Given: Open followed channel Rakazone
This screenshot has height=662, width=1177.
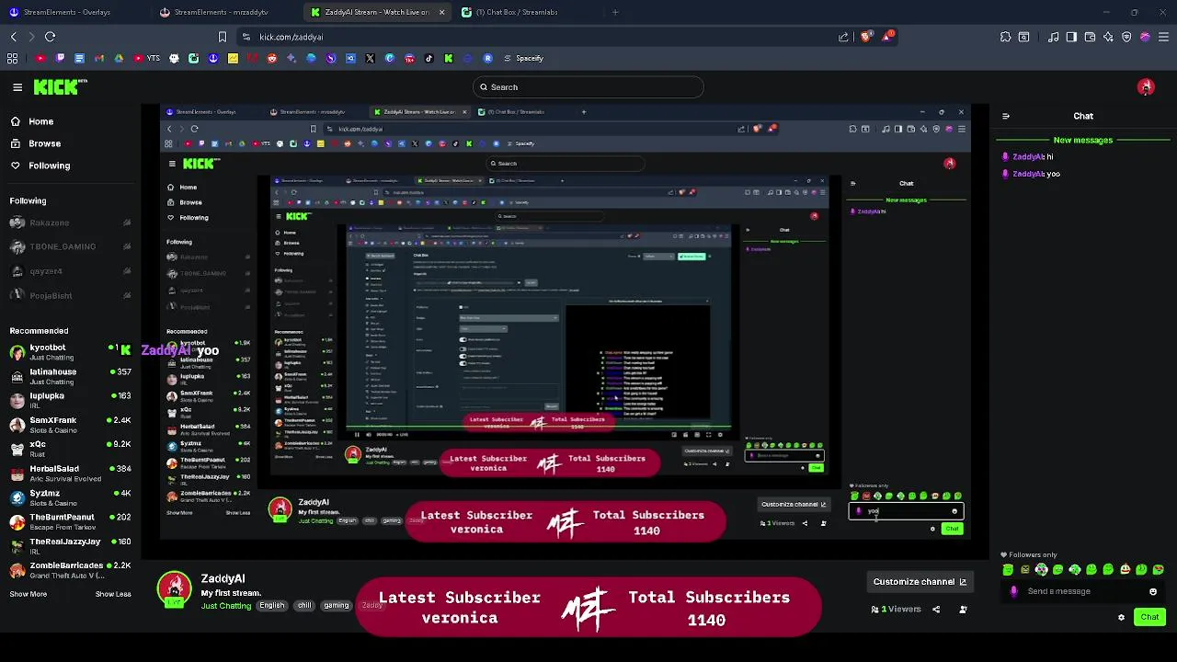Looking at the screenshot, I should click(69, 223).
